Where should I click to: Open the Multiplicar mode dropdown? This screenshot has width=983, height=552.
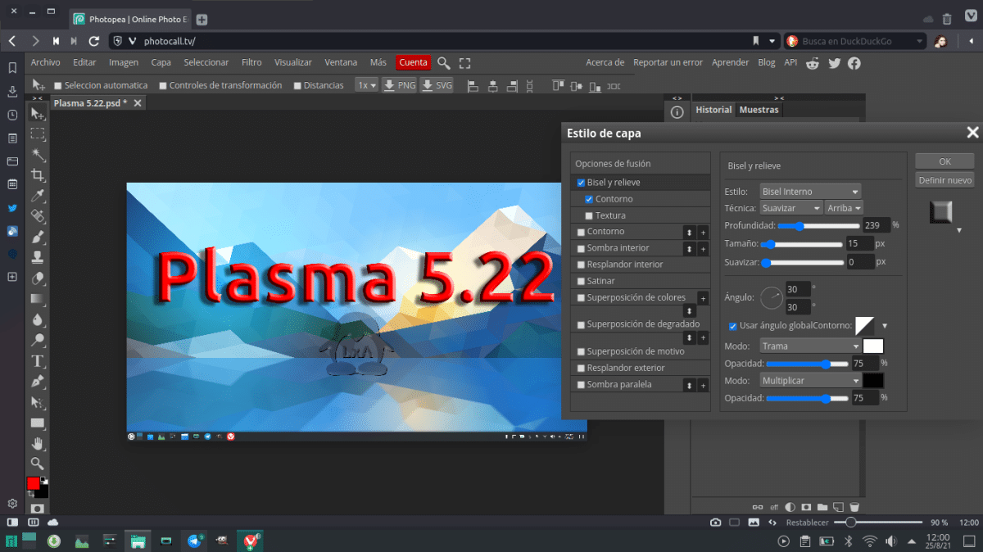(810, 381)
